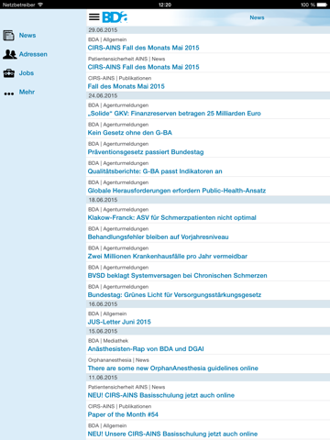Click the News title in the header
This screenshot has width=330, height=440.
(257, 17)
